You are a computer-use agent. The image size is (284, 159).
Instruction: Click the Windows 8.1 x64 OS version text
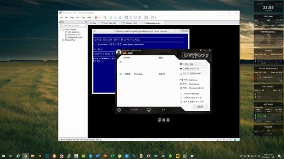pos(196,88)
